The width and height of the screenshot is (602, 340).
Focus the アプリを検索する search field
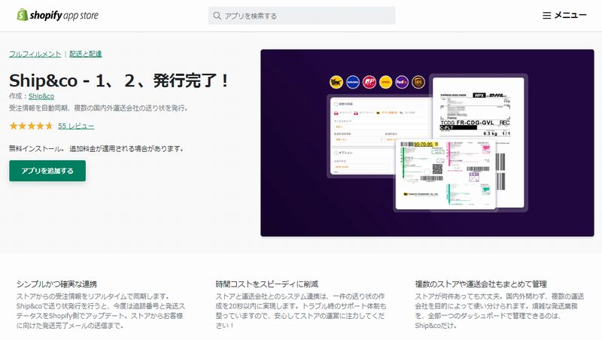pyautogui.click(x=302, y=16)
